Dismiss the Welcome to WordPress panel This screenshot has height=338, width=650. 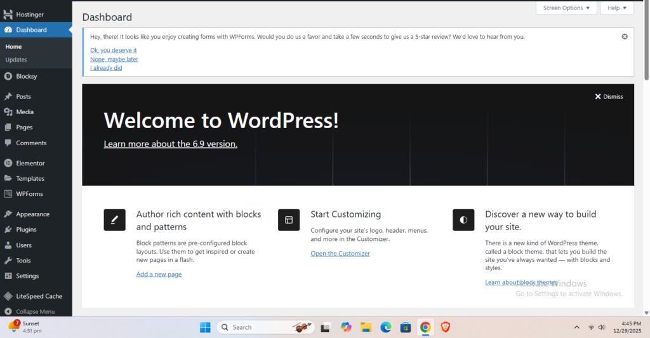pos(609,96)
